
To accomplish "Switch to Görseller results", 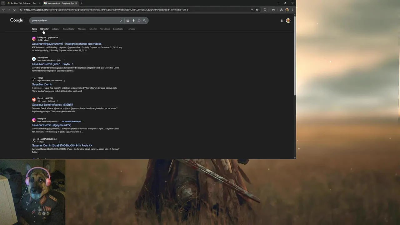I will click(44, 29).
